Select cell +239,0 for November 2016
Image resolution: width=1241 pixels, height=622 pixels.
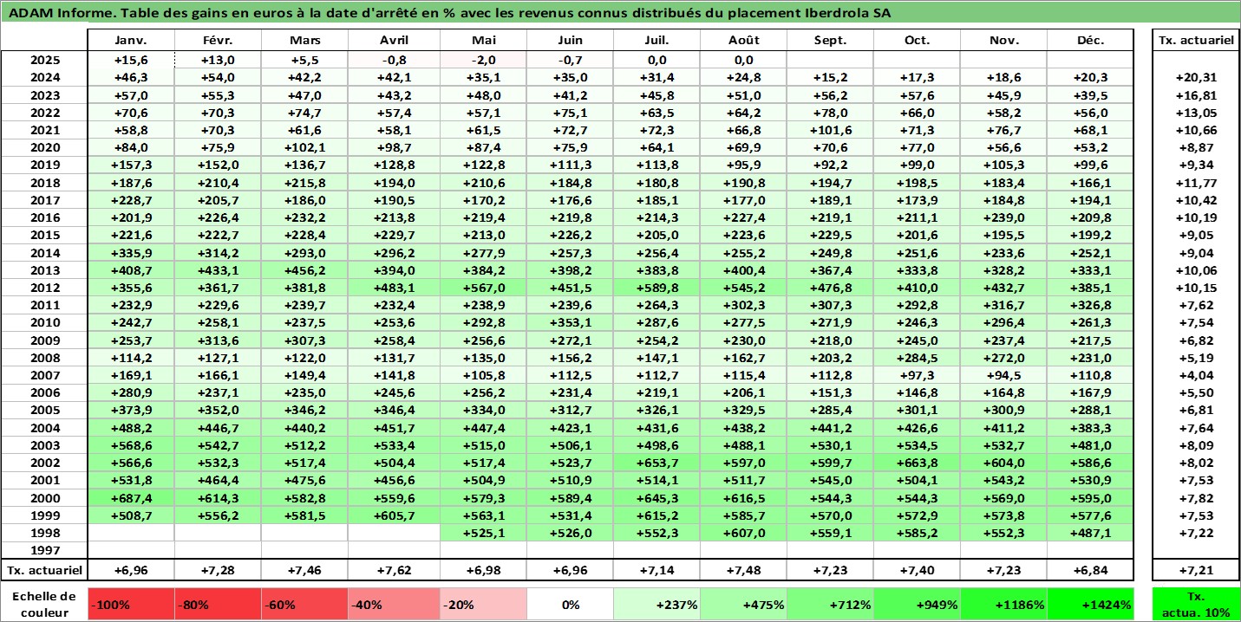1004,217
